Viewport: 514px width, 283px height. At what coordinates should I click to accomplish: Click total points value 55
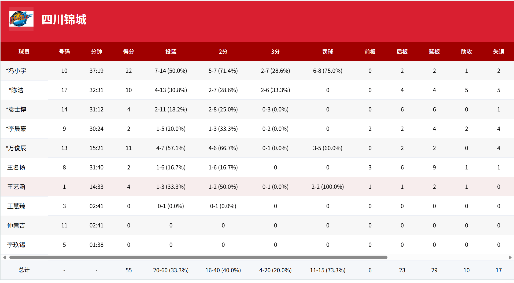pos(129,270)
